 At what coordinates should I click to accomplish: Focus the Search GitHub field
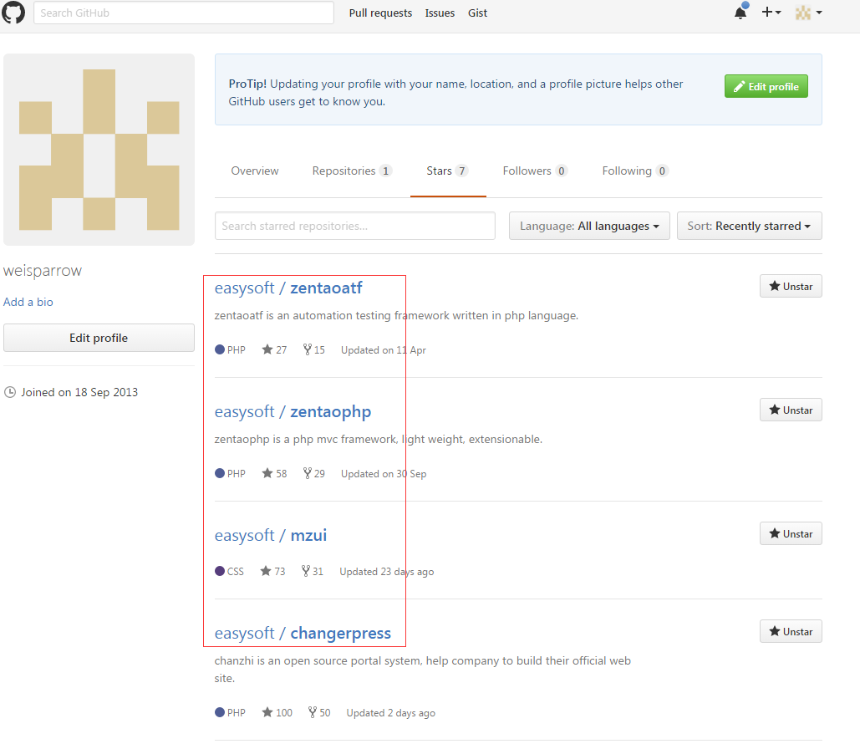pyautogui.click(x=184, y=13)
